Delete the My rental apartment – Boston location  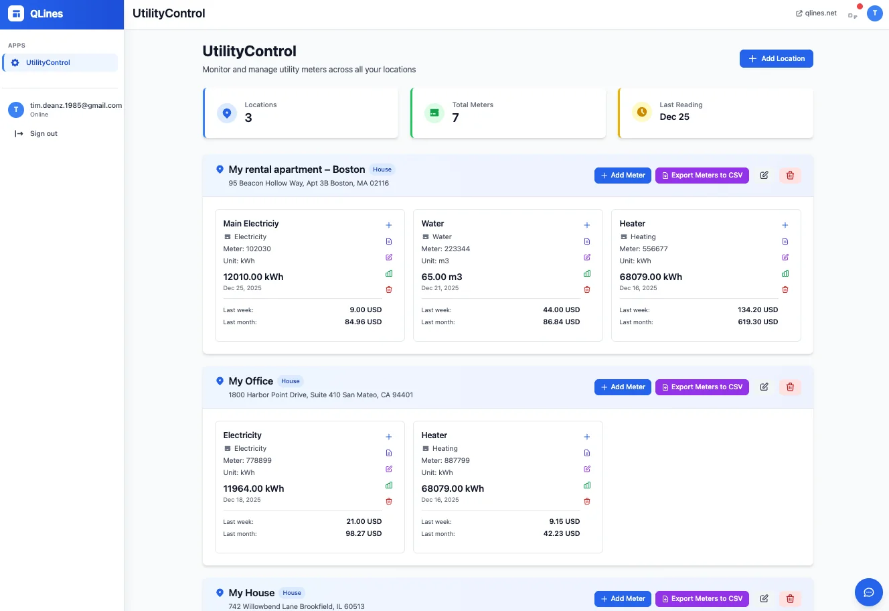point(790,176)
